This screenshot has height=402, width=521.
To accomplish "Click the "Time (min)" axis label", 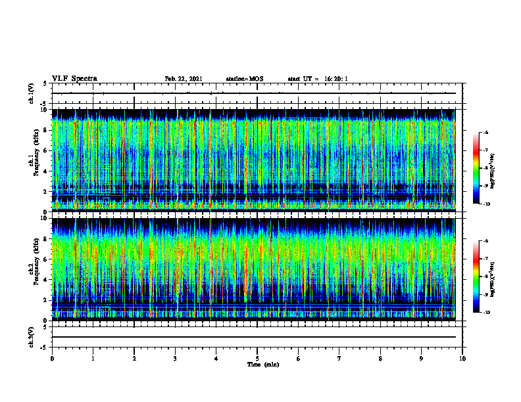I will 263,365.
